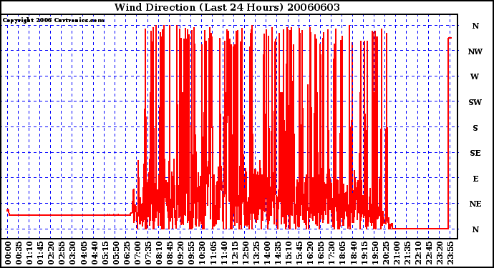The height and width of the screenshot is (268, 494).
Task: Click the "04:40" time axis label
Action: coord(95,253)
